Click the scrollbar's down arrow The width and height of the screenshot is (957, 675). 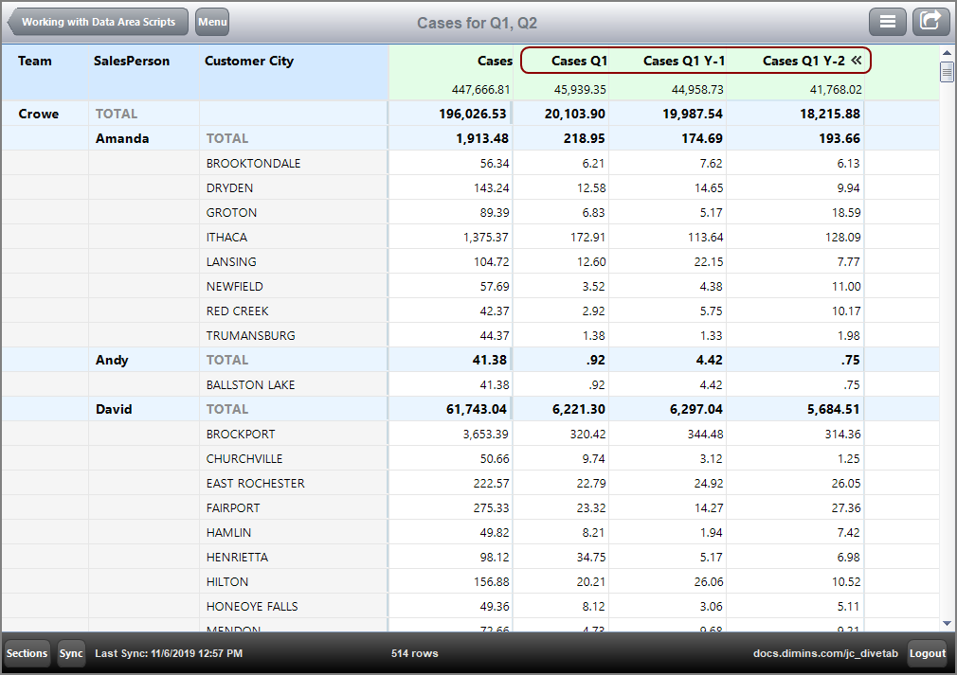pyautogui.click(x=945, y=624)
